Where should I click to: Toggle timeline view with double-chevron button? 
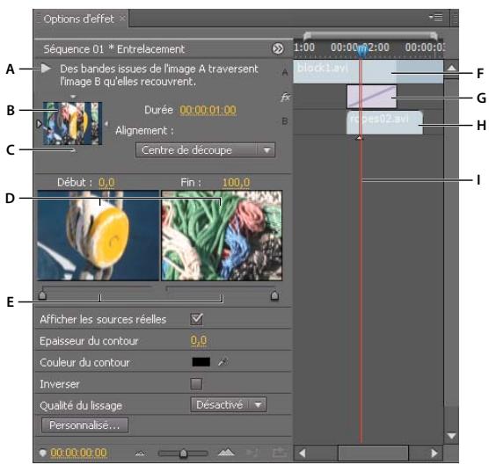(x=278, y=49)
